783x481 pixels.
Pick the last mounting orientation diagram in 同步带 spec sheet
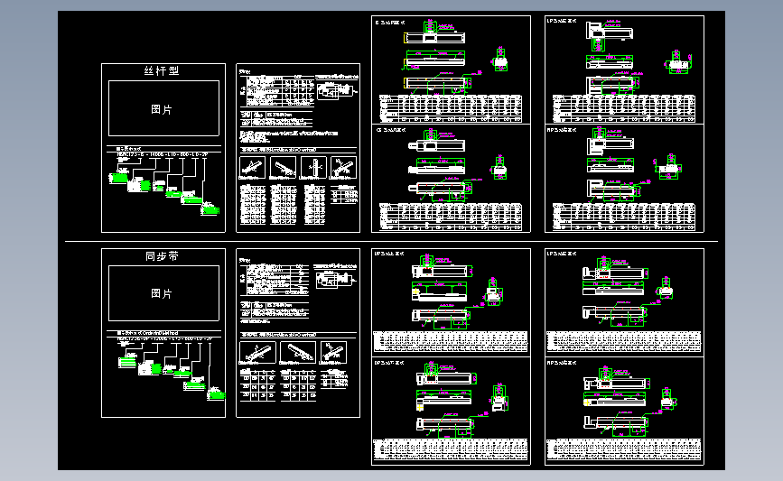tap(333, 353)
